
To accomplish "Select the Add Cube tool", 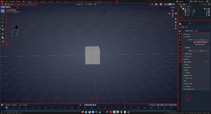I will pos(3,41).
